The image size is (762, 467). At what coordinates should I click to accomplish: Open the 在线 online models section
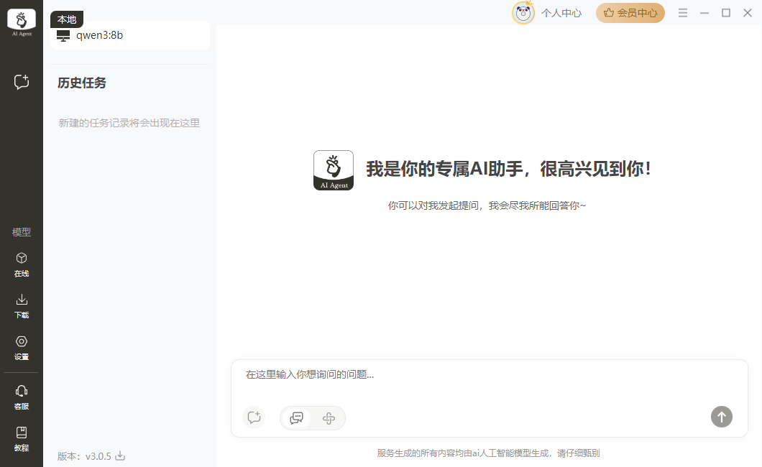[x=22, y=264]
